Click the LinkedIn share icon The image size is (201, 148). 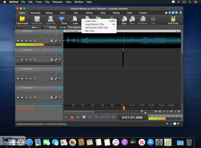[x=177, y=13]
